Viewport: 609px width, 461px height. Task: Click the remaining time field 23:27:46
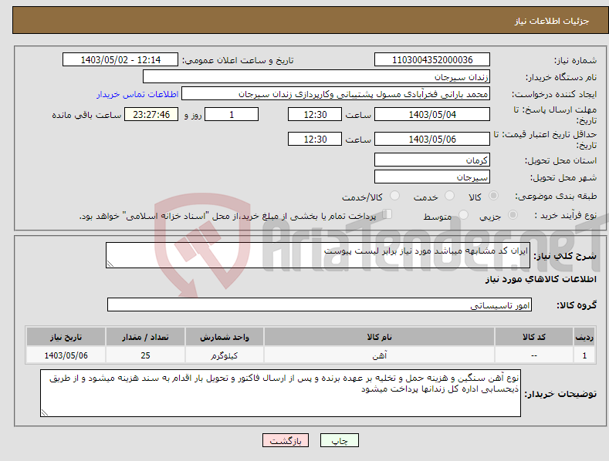[151, 114]
